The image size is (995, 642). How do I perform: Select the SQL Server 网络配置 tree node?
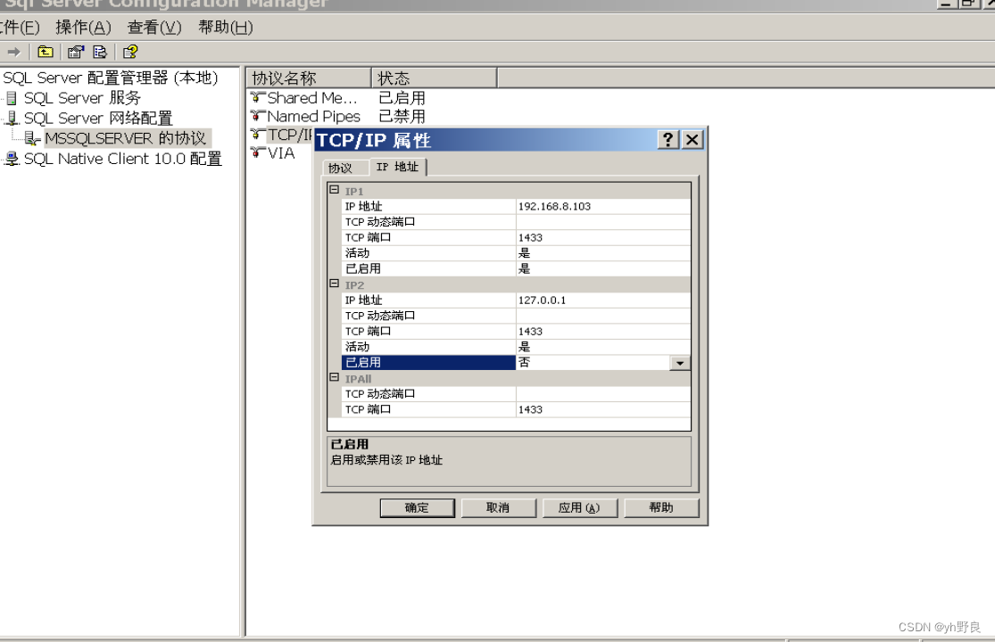98,118
